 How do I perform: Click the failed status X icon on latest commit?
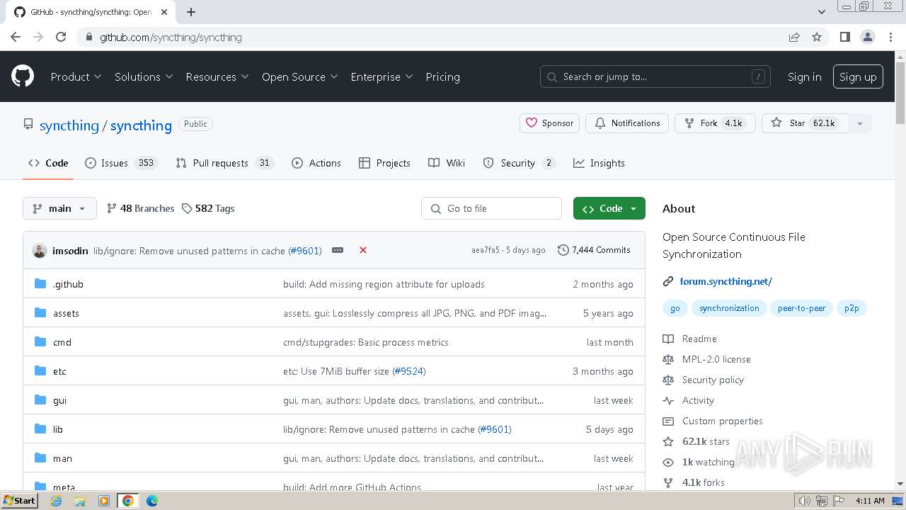click(x=363, y=250)
